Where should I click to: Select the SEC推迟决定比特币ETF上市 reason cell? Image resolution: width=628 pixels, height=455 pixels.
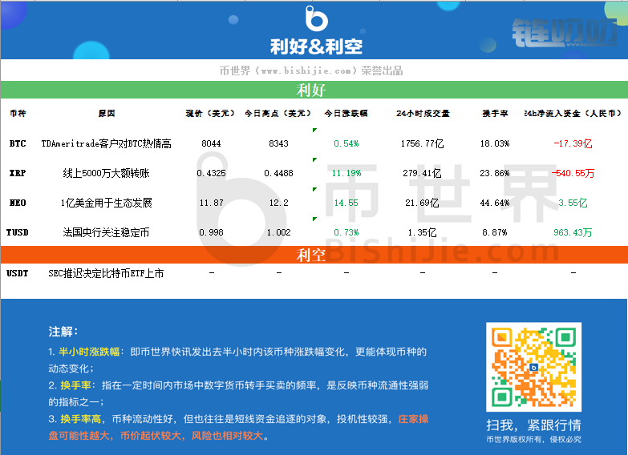click(106, 273)
